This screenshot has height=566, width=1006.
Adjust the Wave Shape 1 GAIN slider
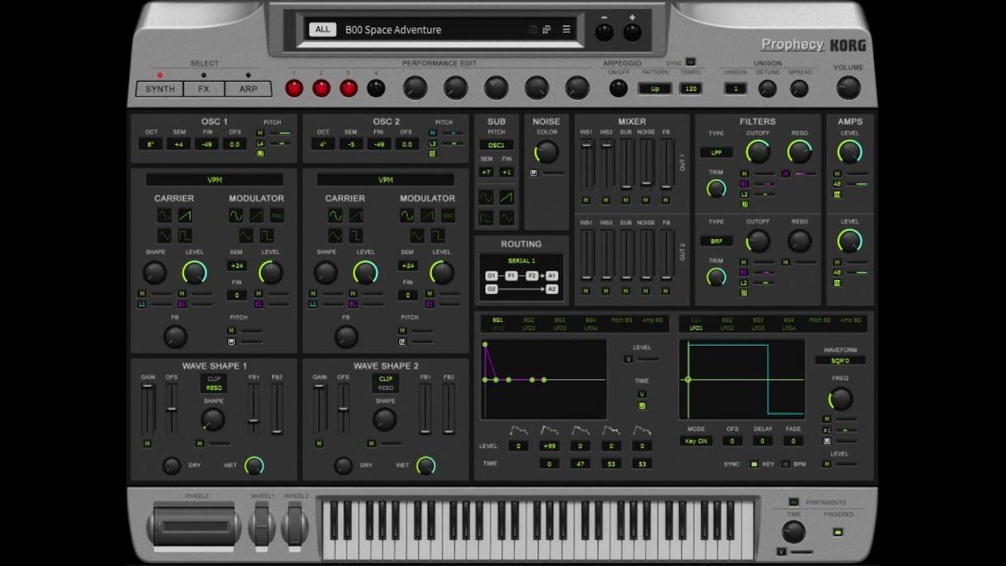[x=148, y=410]
